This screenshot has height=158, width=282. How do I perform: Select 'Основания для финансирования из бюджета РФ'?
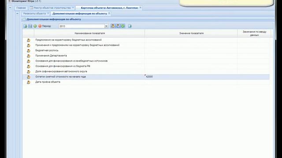[63, 66]
